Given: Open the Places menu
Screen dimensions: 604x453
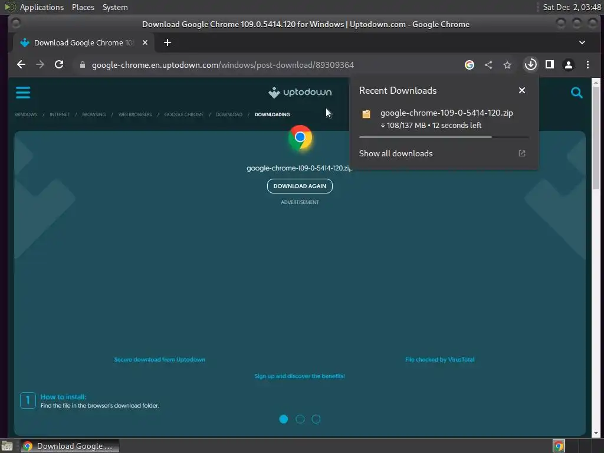Looking at the screenshot, I should [x=83, y=7].
